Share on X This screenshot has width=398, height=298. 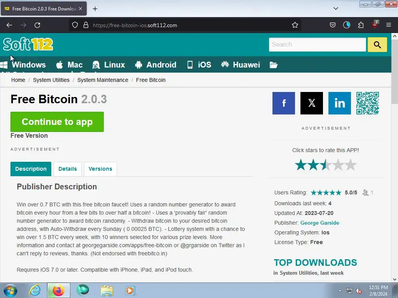311,103
